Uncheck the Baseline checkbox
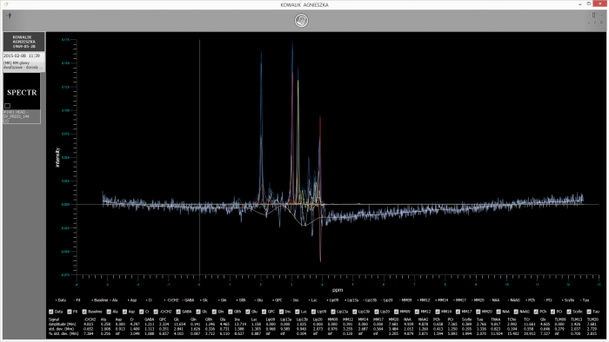This screenshot has height=342, width=609. pos(84,312)
